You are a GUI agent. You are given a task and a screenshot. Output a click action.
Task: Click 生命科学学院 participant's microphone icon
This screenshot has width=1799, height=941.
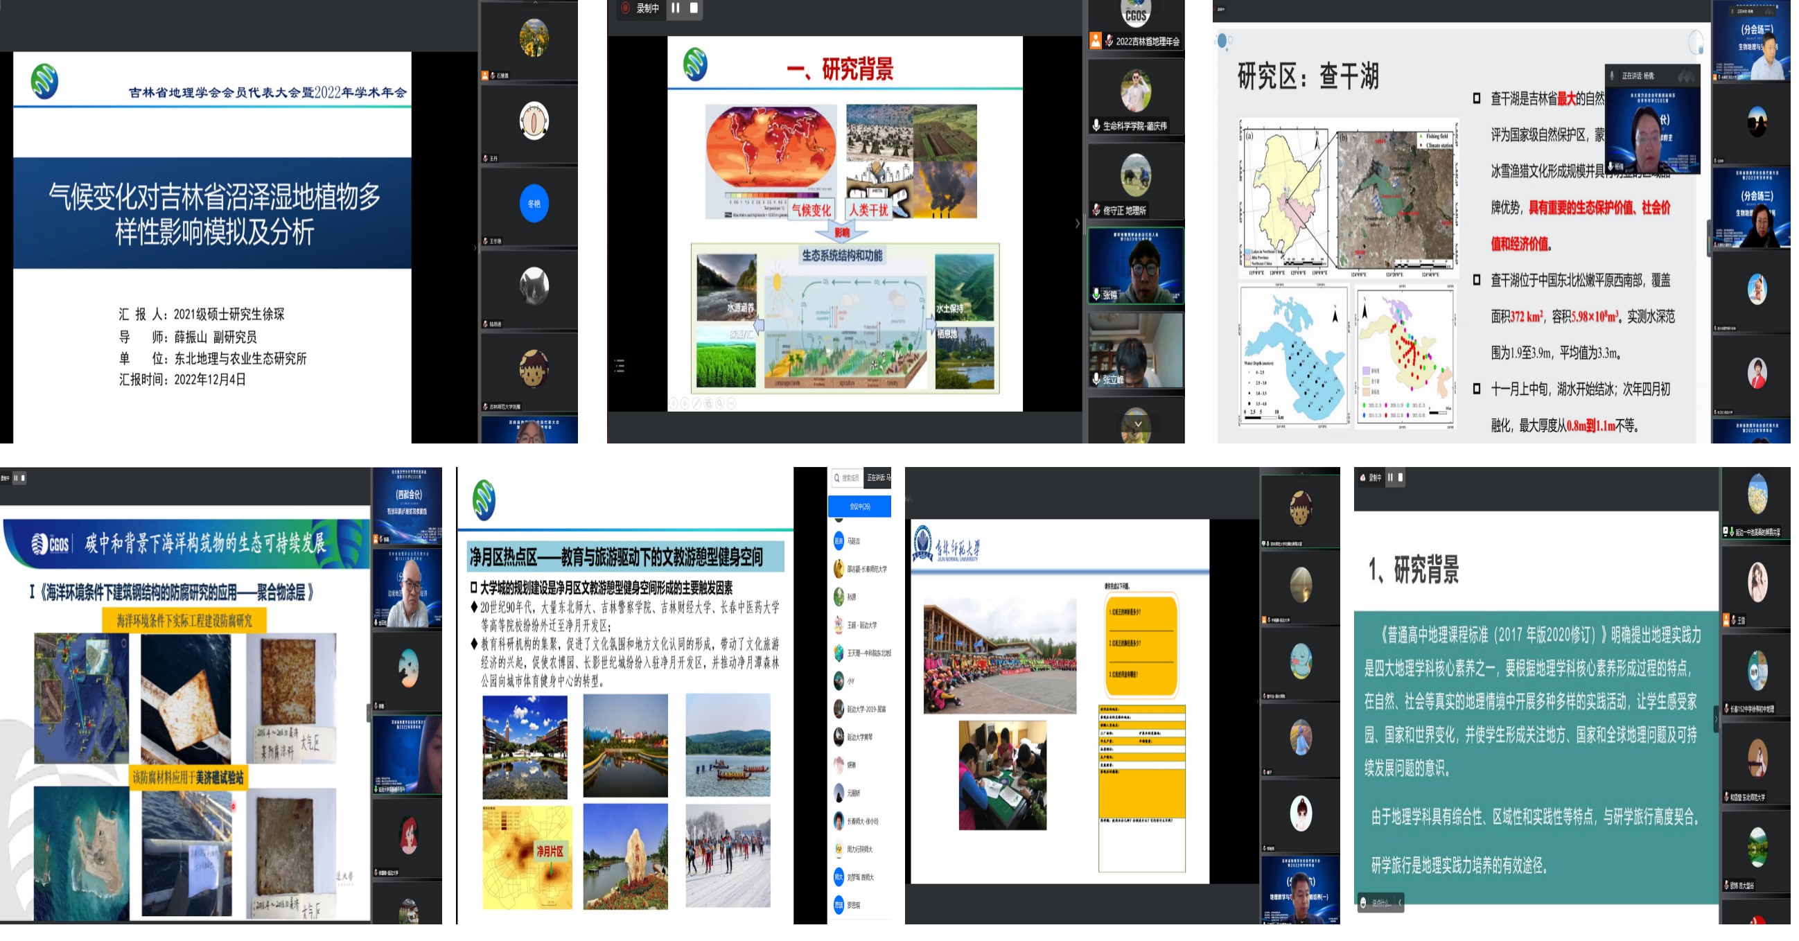1096,125
